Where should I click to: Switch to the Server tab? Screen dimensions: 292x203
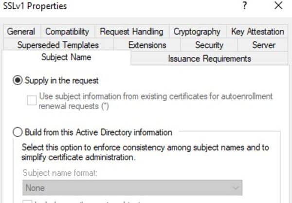pyautogui.click(x=264, y=45)
